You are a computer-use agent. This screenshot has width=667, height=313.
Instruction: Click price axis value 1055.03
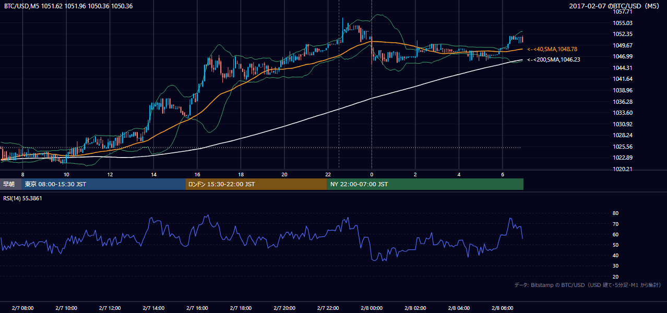click(623, 23)
